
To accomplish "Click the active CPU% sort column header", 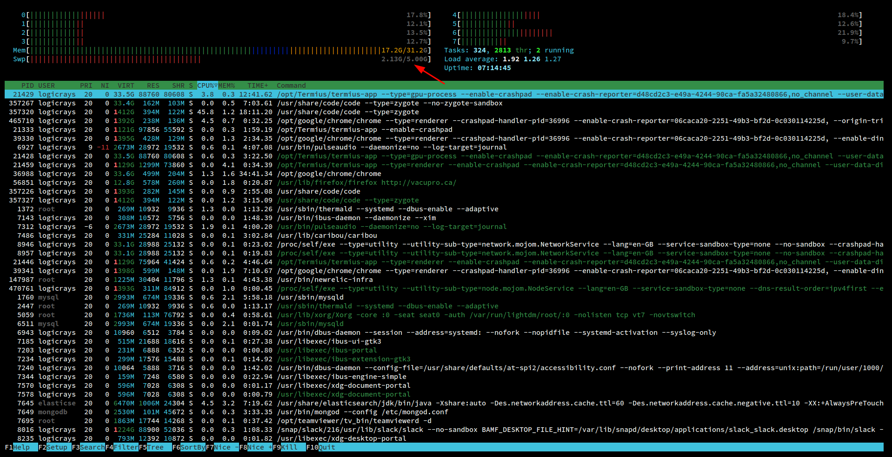I will pyautogui.click(x=207, y=85).
